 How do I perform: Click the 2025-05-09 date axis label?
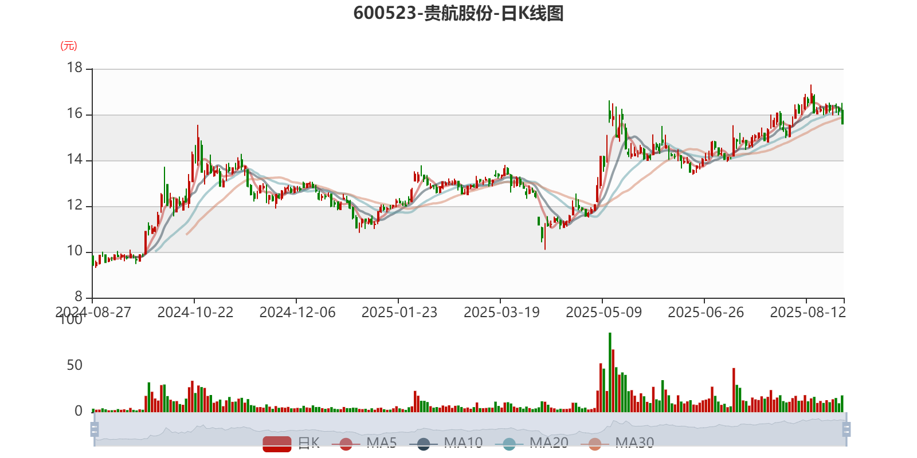604,313
